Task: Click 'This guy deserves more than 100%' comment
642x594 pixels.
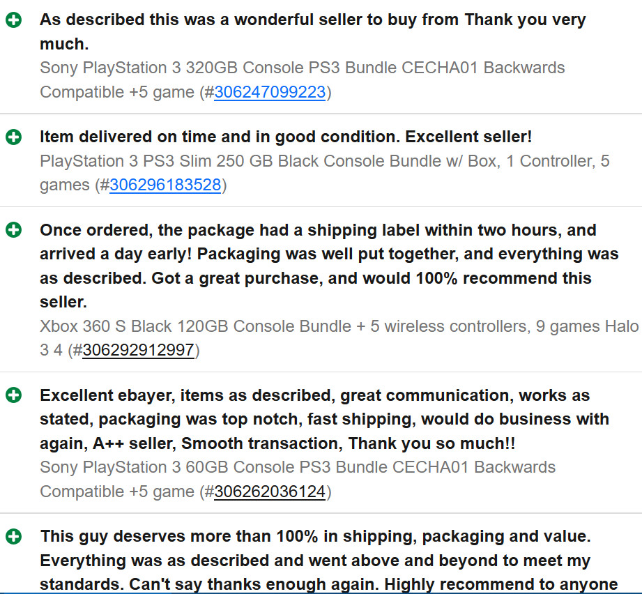Action: tap(329, 561)
